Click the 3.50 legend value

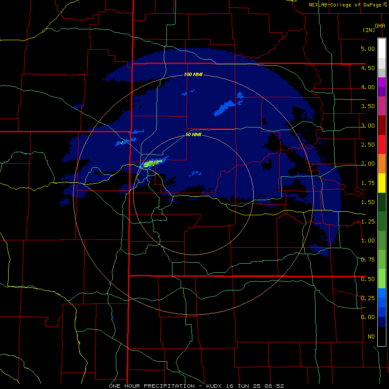(368, 106)
